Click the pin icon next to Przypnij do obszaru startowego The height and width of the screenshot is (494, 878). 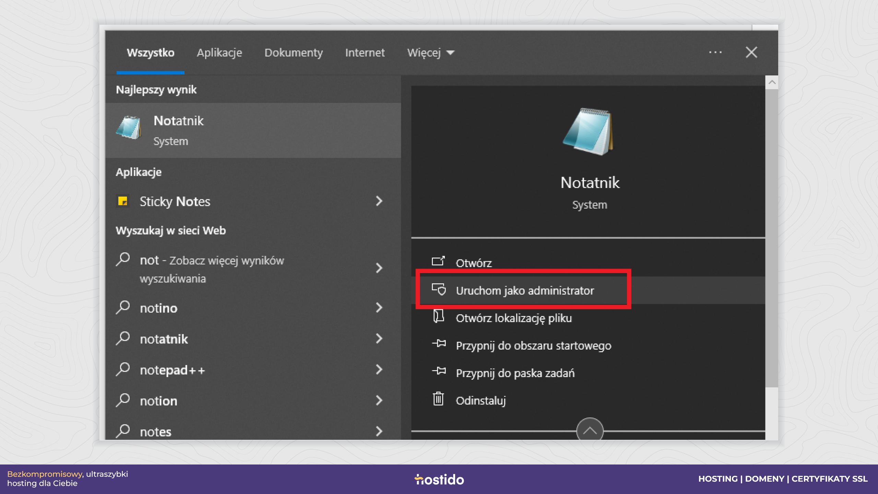click(439, 343)
